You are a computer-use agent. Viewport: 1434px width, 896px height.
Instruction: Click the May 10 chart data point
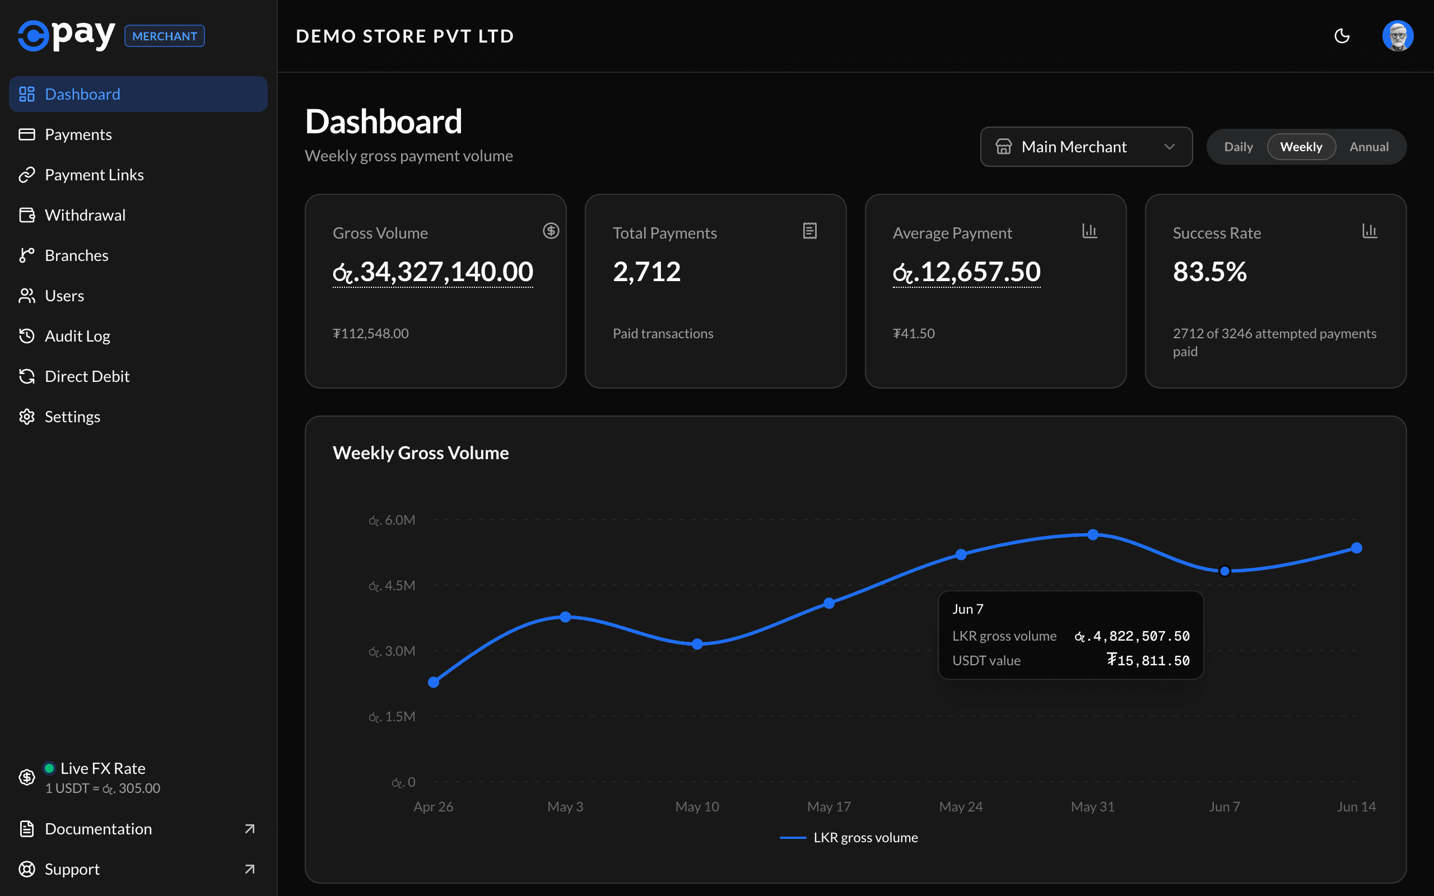pyautogui.click(x=697, y=644)
